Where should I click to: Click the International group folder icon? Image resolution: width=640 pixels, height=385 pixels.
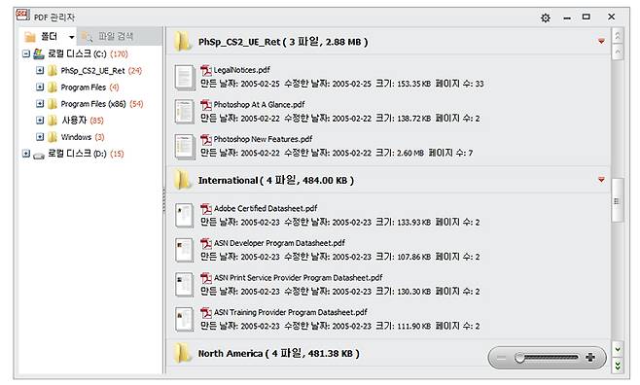click(182, 180)
